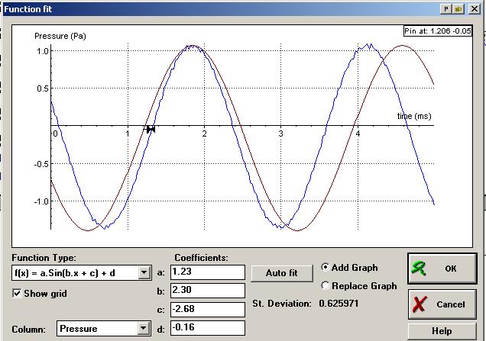The width and height of the screenshot is (486, 341).
Task: Click the 'St. Deviation:' label
Action: coord(282,304)
